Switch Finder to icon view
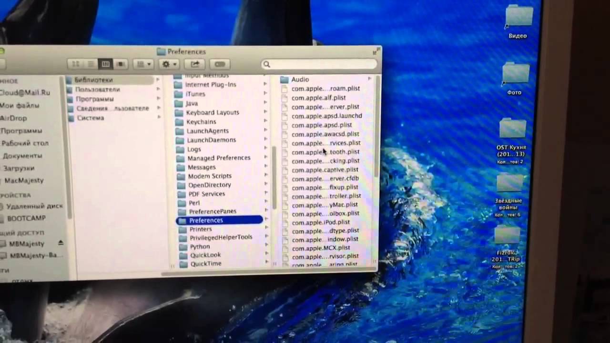The image size is (610, 343). click(75, 64)
